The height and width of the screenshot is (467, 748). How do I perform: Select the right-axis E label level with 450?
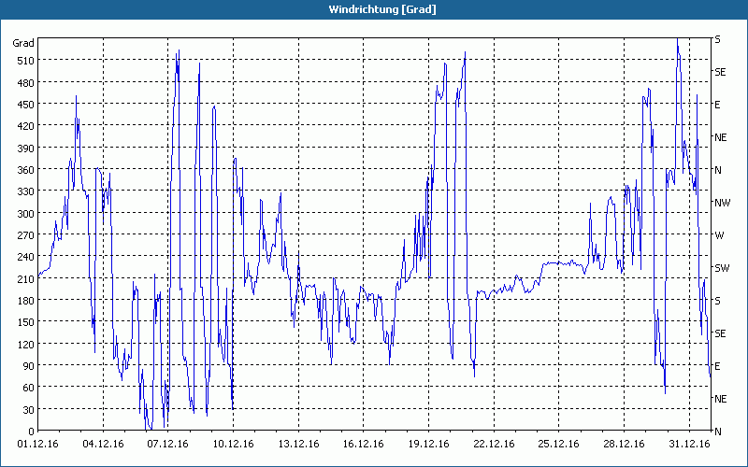click(717, 105)
